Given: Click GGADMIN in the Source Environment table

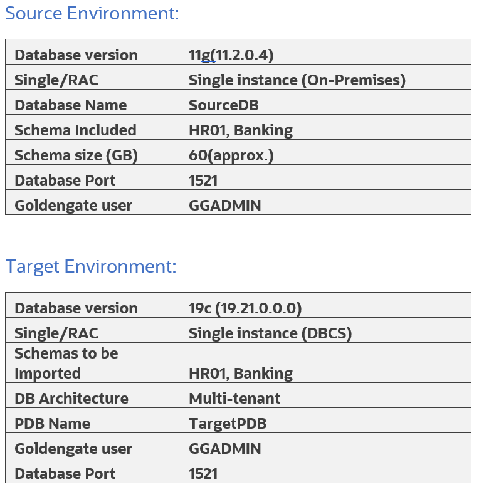Looking at the screenshot, I should (x=224, y=206).
